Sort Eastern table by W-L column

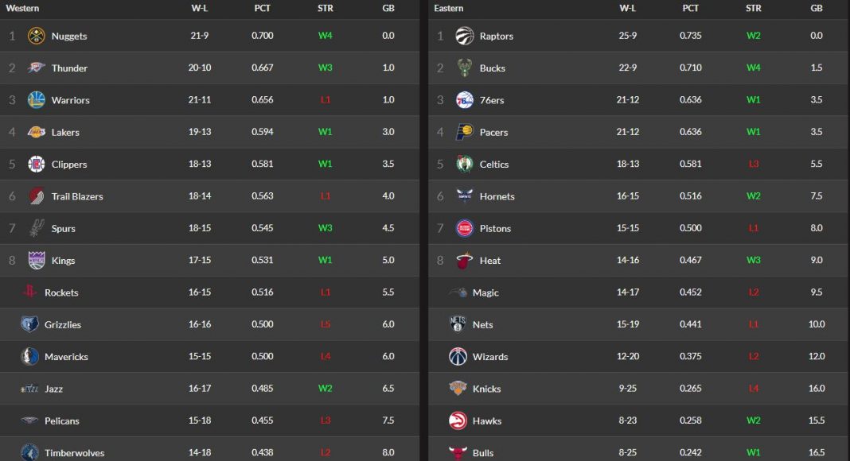[x=627, y=9]
